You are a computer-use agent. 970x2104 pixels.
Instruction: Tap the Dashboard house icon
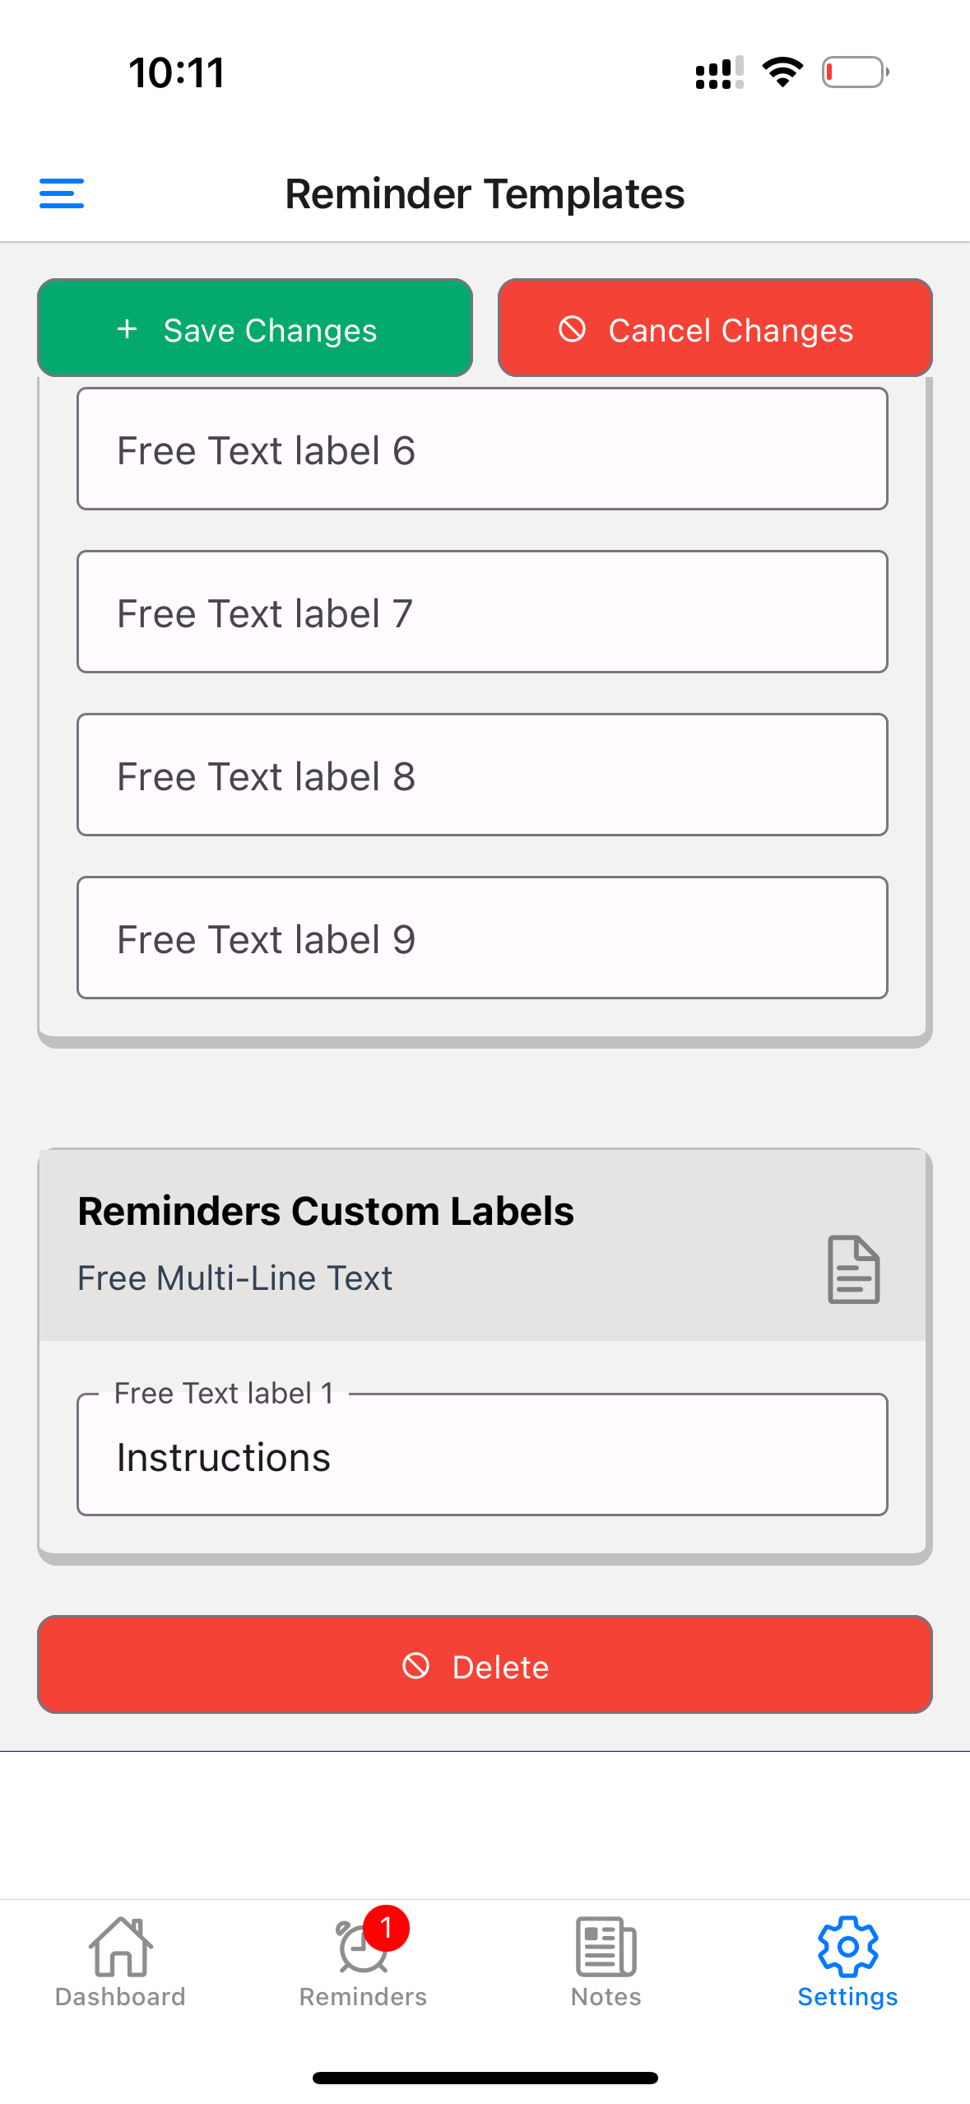point(120,1946)
